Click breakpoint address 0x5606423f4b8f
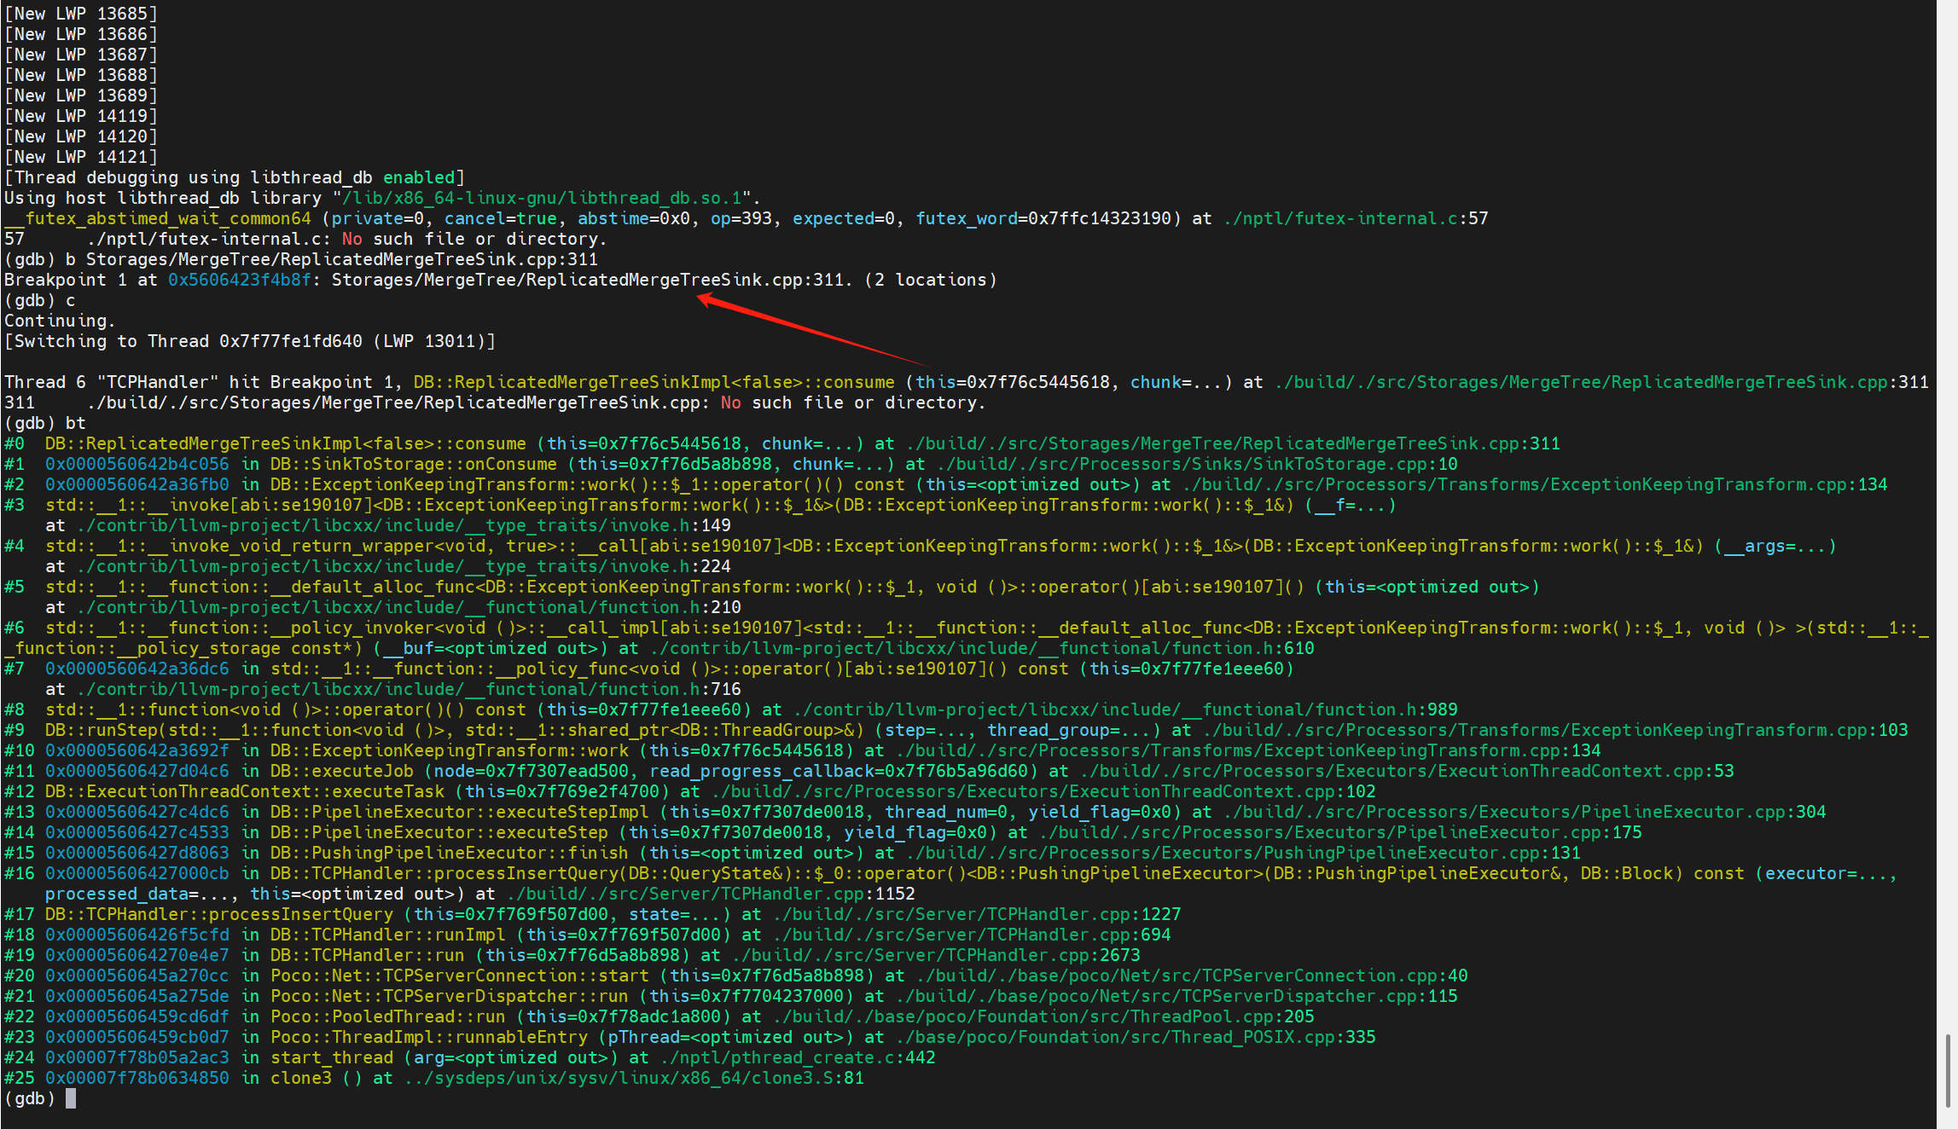This screenshot has width=1958, height=1129. coord(240,280)
